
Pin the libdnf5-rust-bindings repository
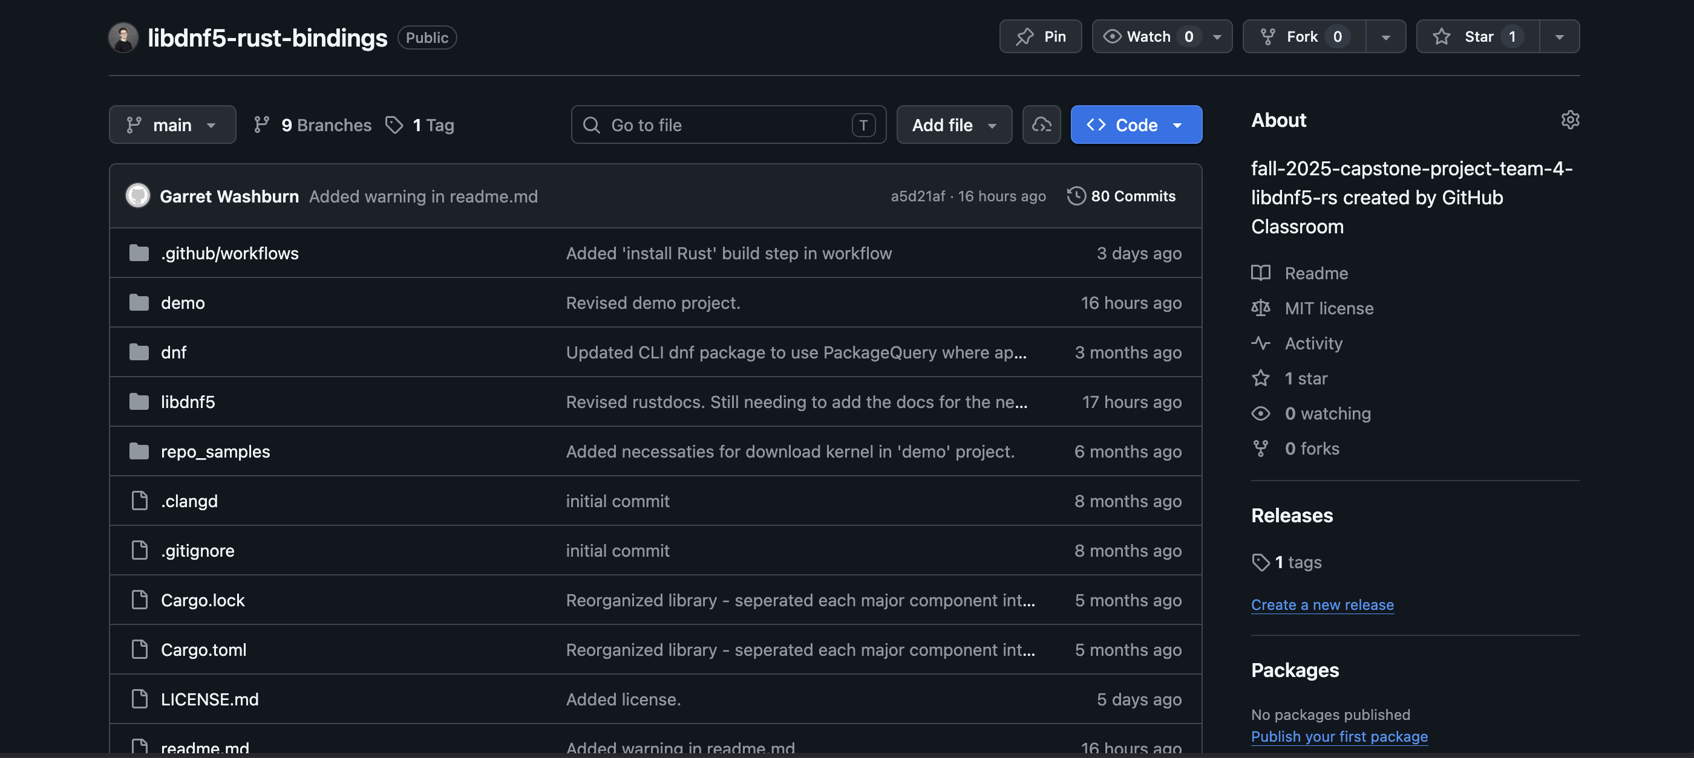click(x=1041, y=37)
